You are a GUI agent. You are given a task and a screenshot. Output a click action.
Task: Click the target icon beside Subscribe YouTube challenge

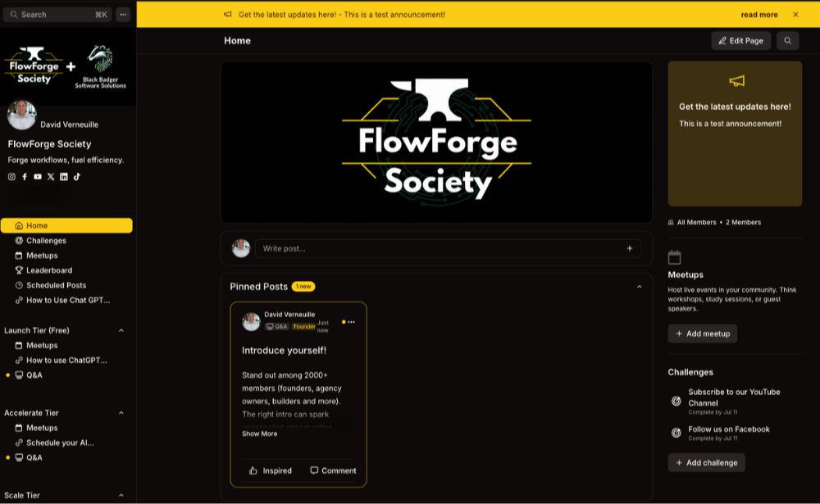(x=676, y=401)
